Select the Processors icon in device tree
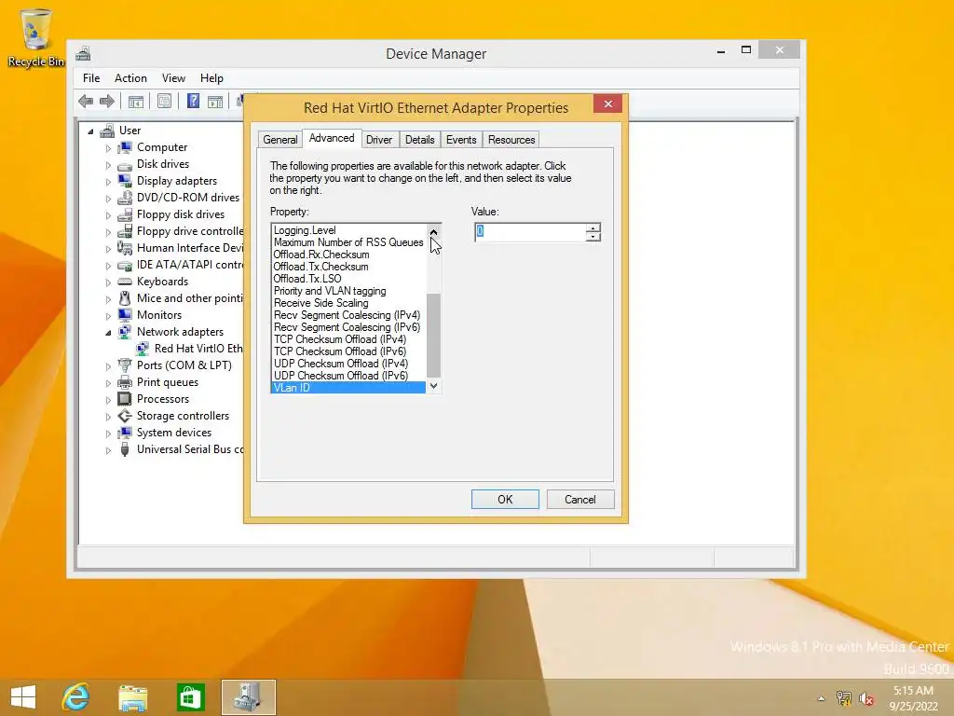The width and height of the screenshot is (954, 716). click(x=125, y=399)
